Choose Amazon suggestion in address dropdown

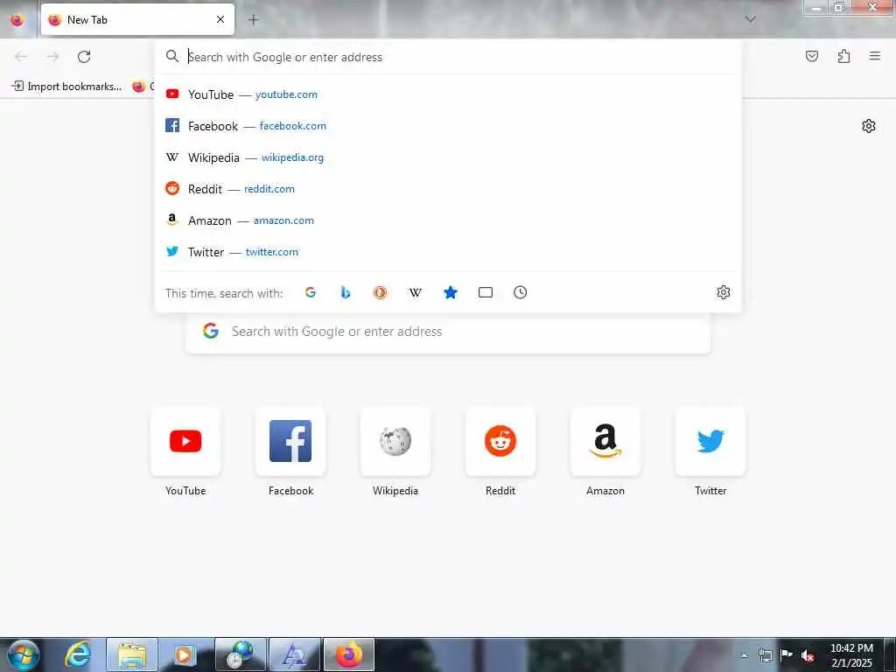pos(448,220)
